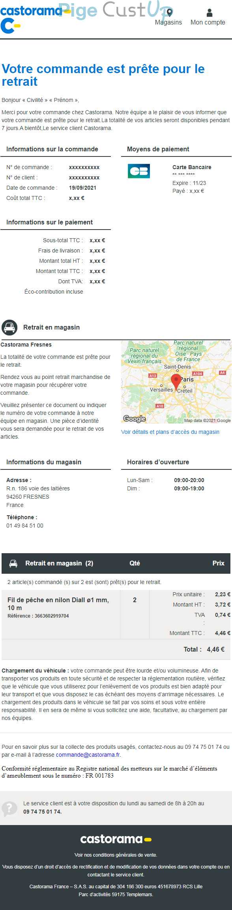The image size is (232, 910).
Task: Click the reference number 3663602919704
Action: click(x=52, y=616)
